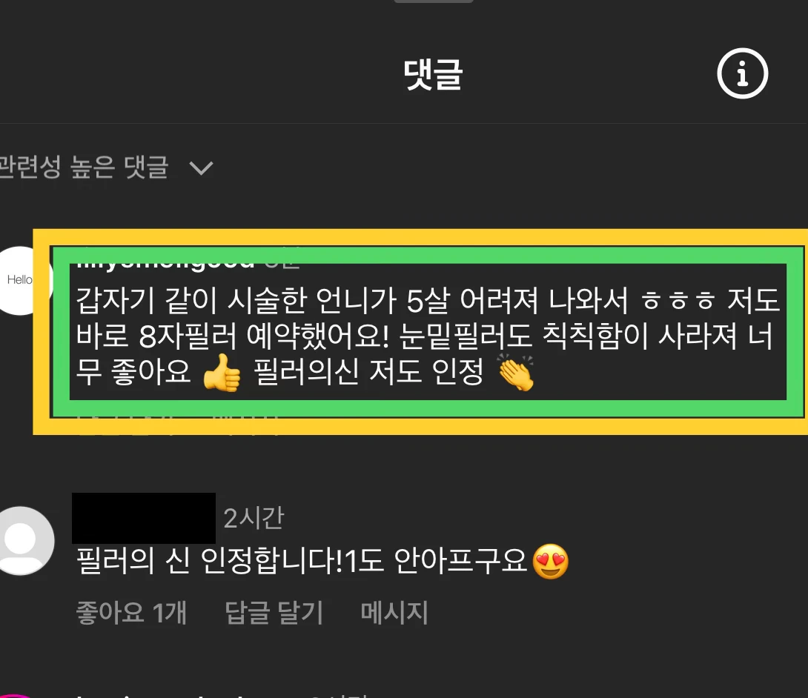The height and width of the screenshot is (698, 808).
Task: Open the pink-ringed avatar at the bottom edge
Action: [16, 696]
